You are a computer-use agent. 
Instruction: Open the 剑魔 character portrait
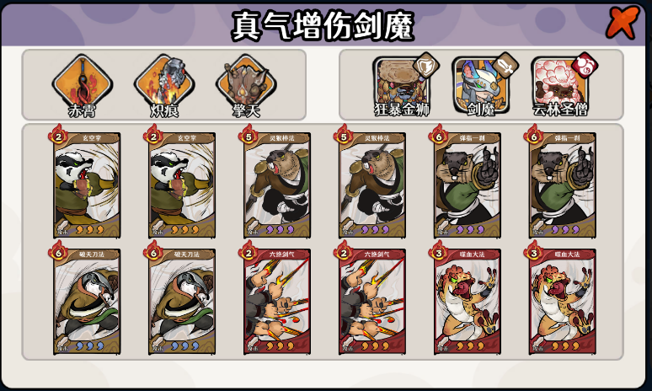[x=480, y=86]
